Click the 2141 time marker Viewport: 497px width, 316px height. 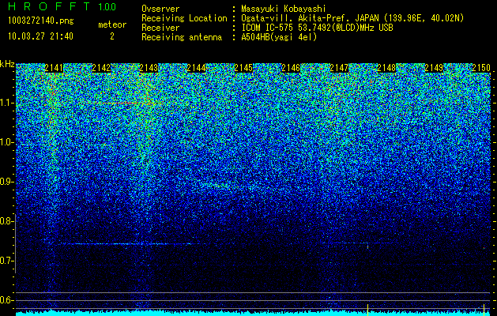coord(54,68)
